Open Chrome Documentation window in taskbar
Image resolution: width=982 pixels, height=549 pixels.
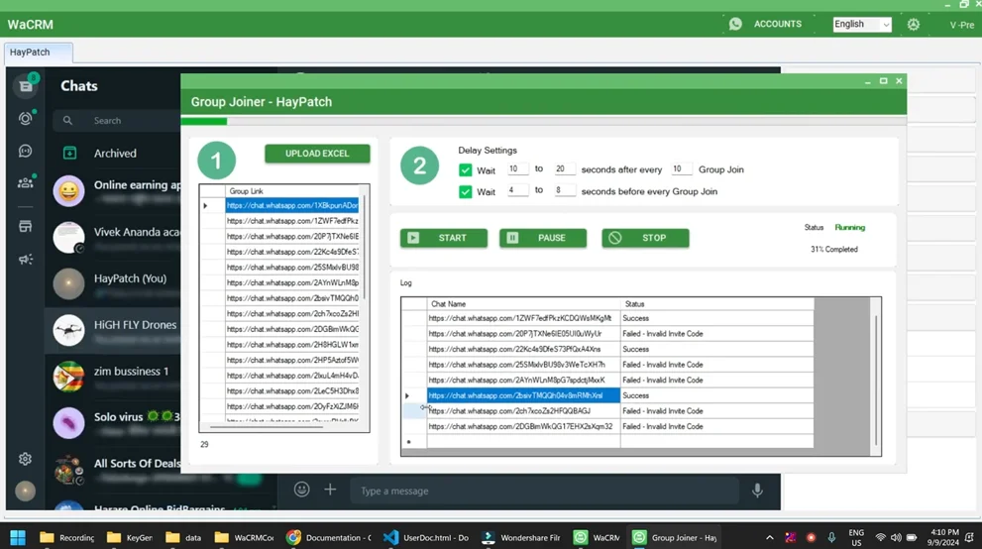(328, 537)
